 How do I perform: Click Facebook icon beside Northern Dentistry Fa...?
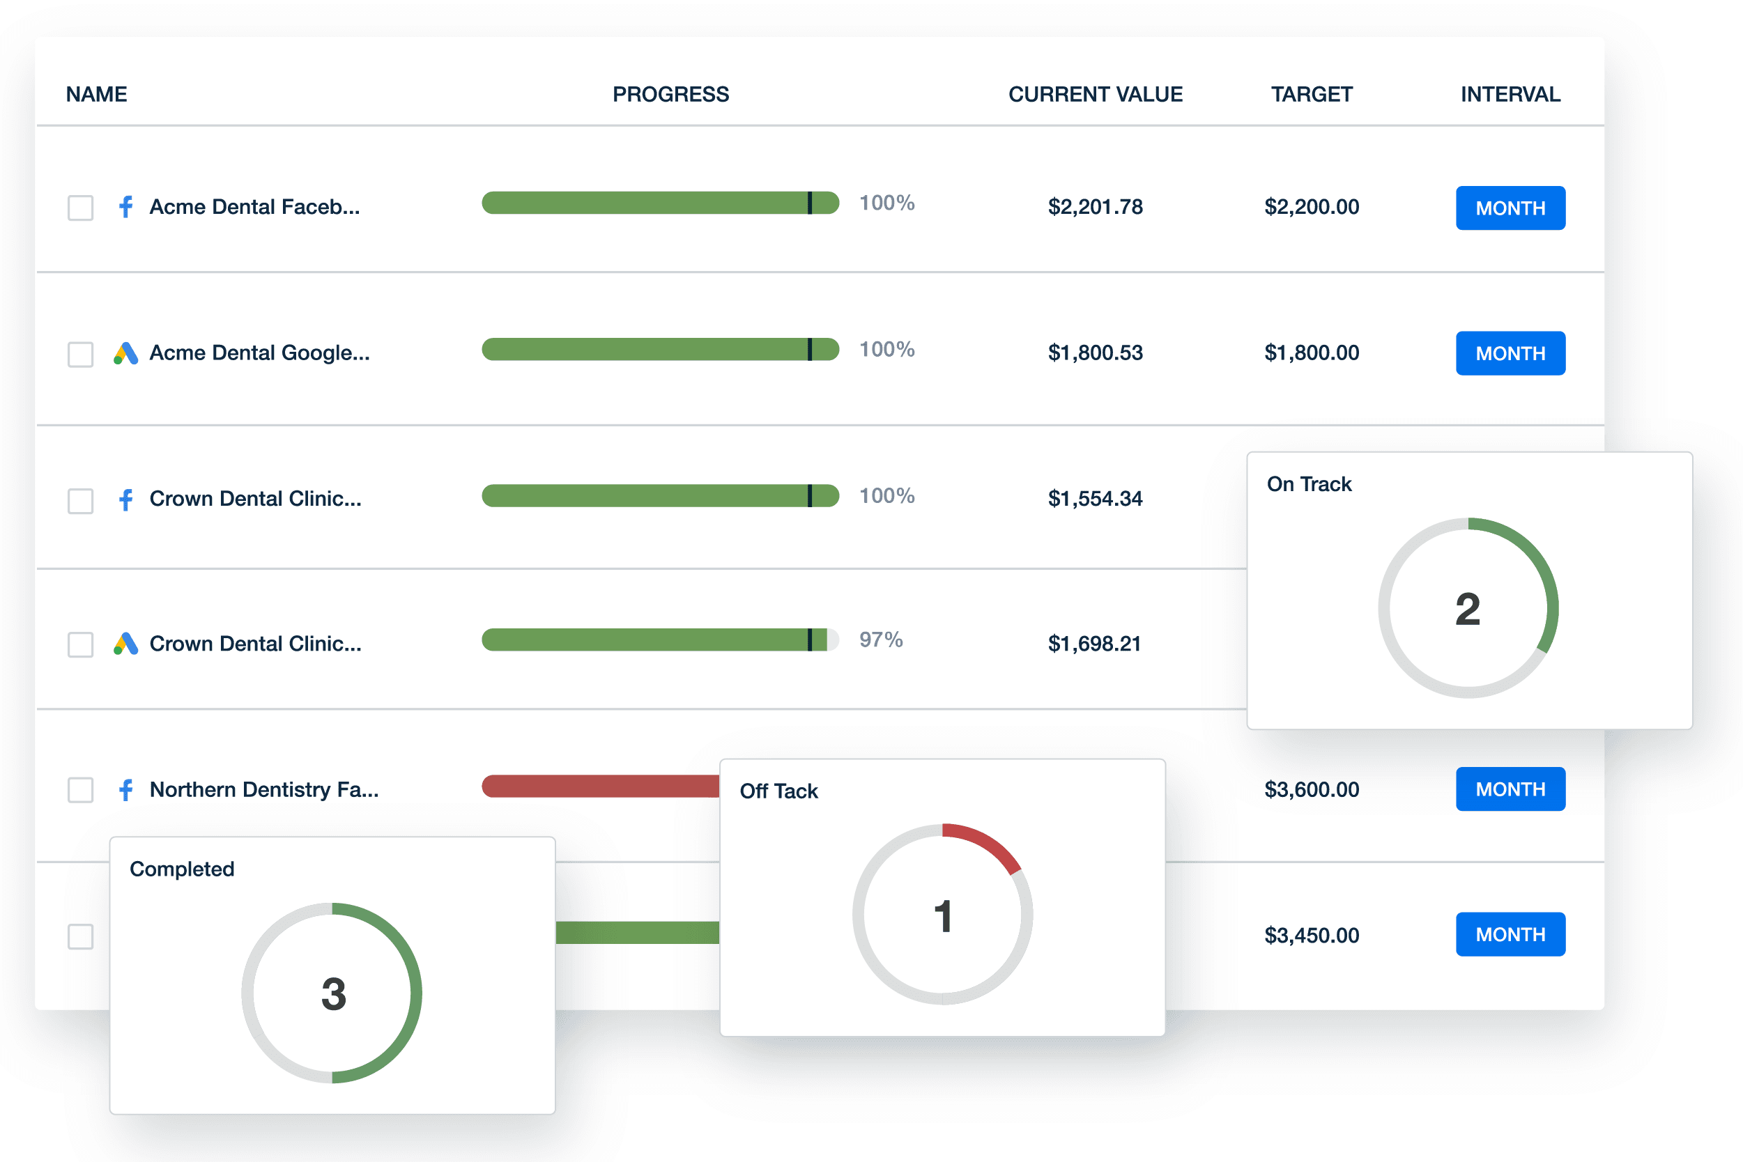126,790
